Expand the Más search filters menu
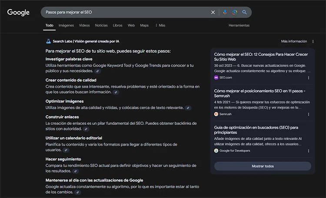This screenshot has height=198, width=326. 160,26
